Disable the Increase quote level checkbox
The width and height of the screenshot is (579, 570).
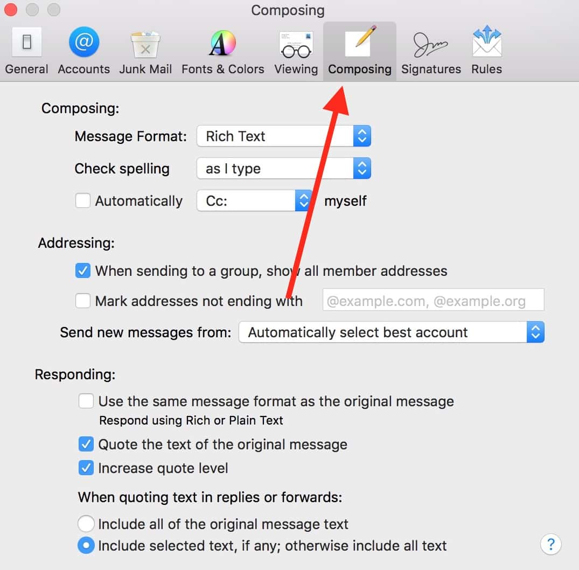pyautogui.click(x=86, y=468)
